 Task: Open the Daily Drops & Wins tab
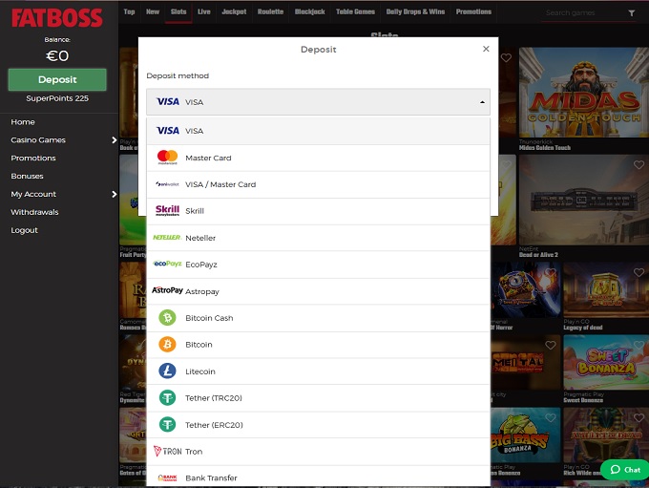[415, 11]
